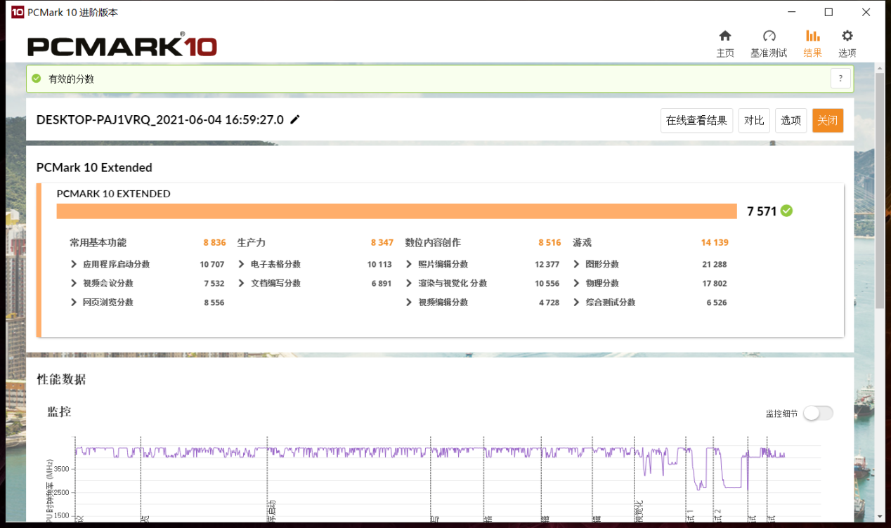Viewport: 891px width, 528px height.
Task: Select the 结果 results chart icon
Action: [x=812, y=37]
